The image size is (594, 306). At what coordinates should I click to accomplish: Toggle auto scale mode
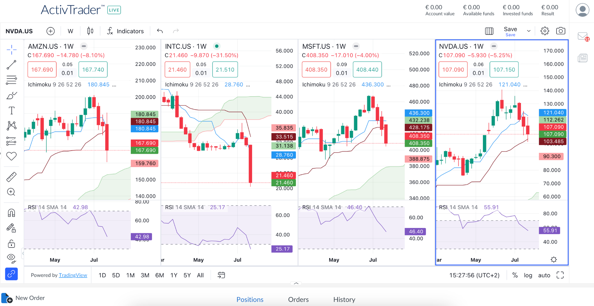(544, 275)
